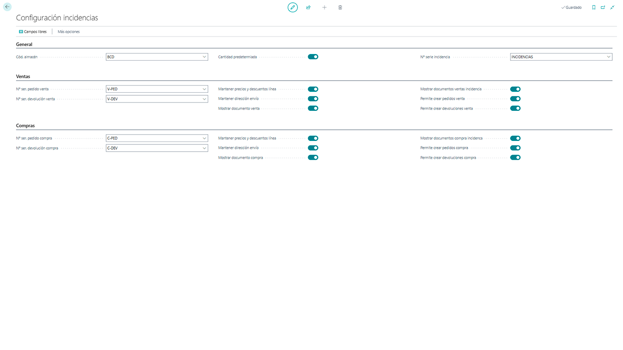Click the plus new record icon
Image resolution: width=623 pixels, height=350 pixels.
pyautogui.click(x=325, y=7)
